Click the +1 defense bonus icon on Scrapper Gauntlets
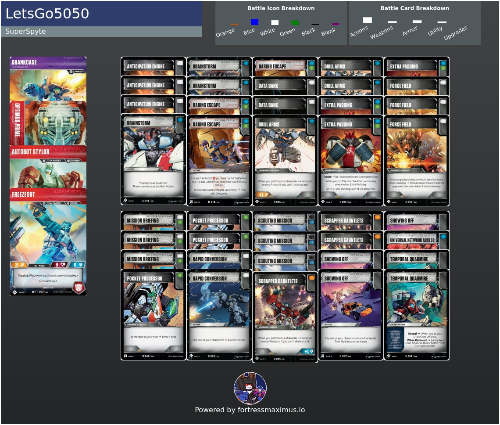 [x=308, y=351]
